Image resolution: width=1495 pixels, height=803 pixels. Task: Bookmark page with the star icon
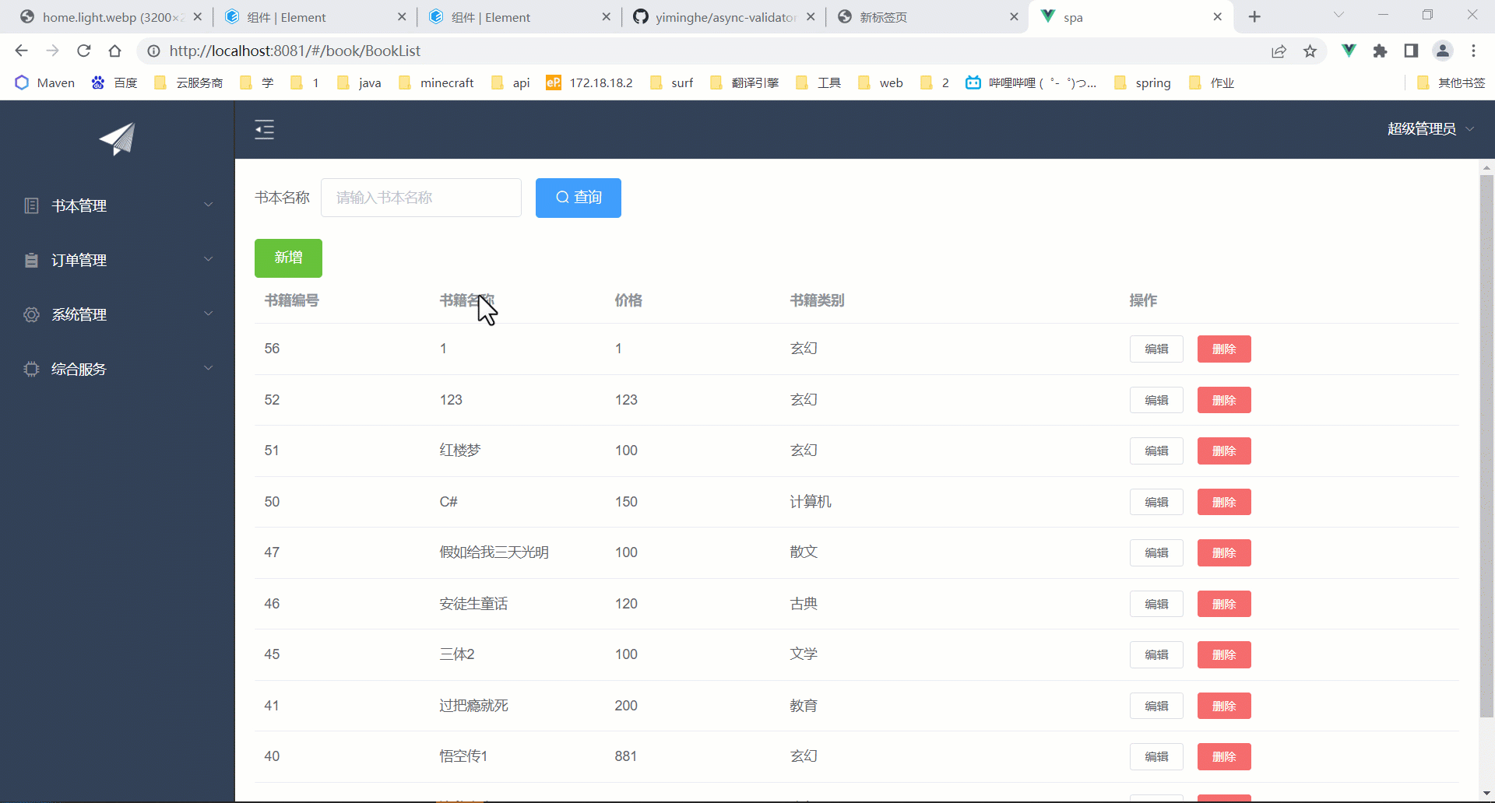1310,51
